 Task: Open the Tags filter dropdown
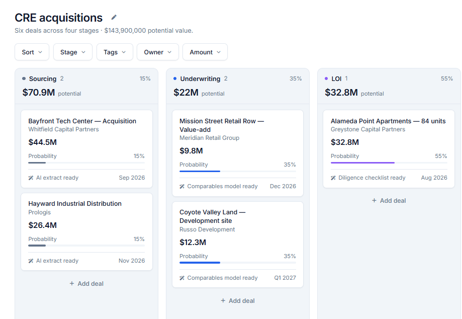tap(115, 52)
